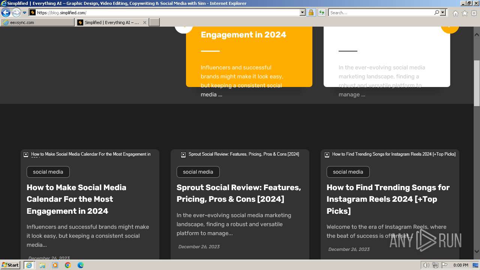Click the address bar URL field

click(x=168, y=12)
